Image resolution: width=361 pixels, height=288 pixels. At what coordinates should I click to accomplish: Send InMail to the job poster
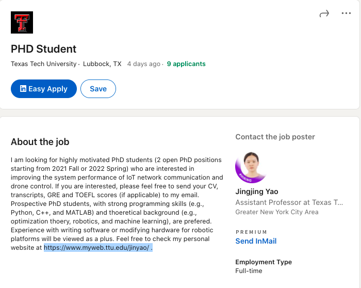256,241
